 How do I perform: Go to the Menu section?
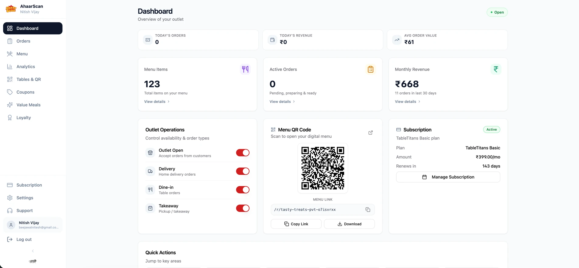(x=33, y=54)
